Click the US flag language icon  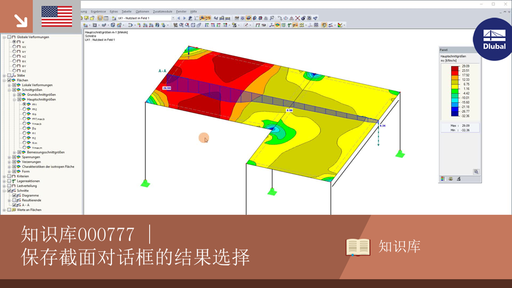pos(57,16)
